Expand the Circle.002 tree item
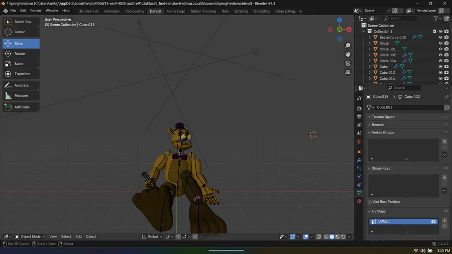The width and height of the screenshot is (452, 254). click(370, 55)
